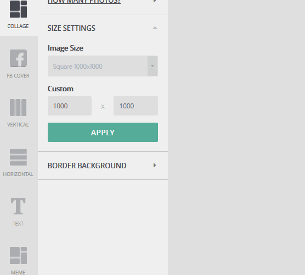This screenshot has width=305, height=275.
Task: Choose the Horizontal layout icon
Action: pyautogui.click(x=18, y=157)
